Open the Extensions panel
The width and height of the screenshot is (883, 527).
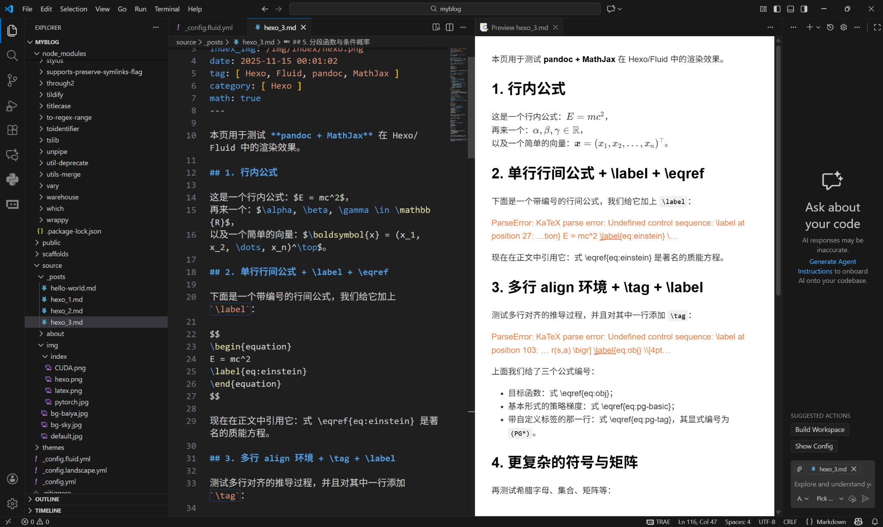pyautogui.click(x=12, y=130)
